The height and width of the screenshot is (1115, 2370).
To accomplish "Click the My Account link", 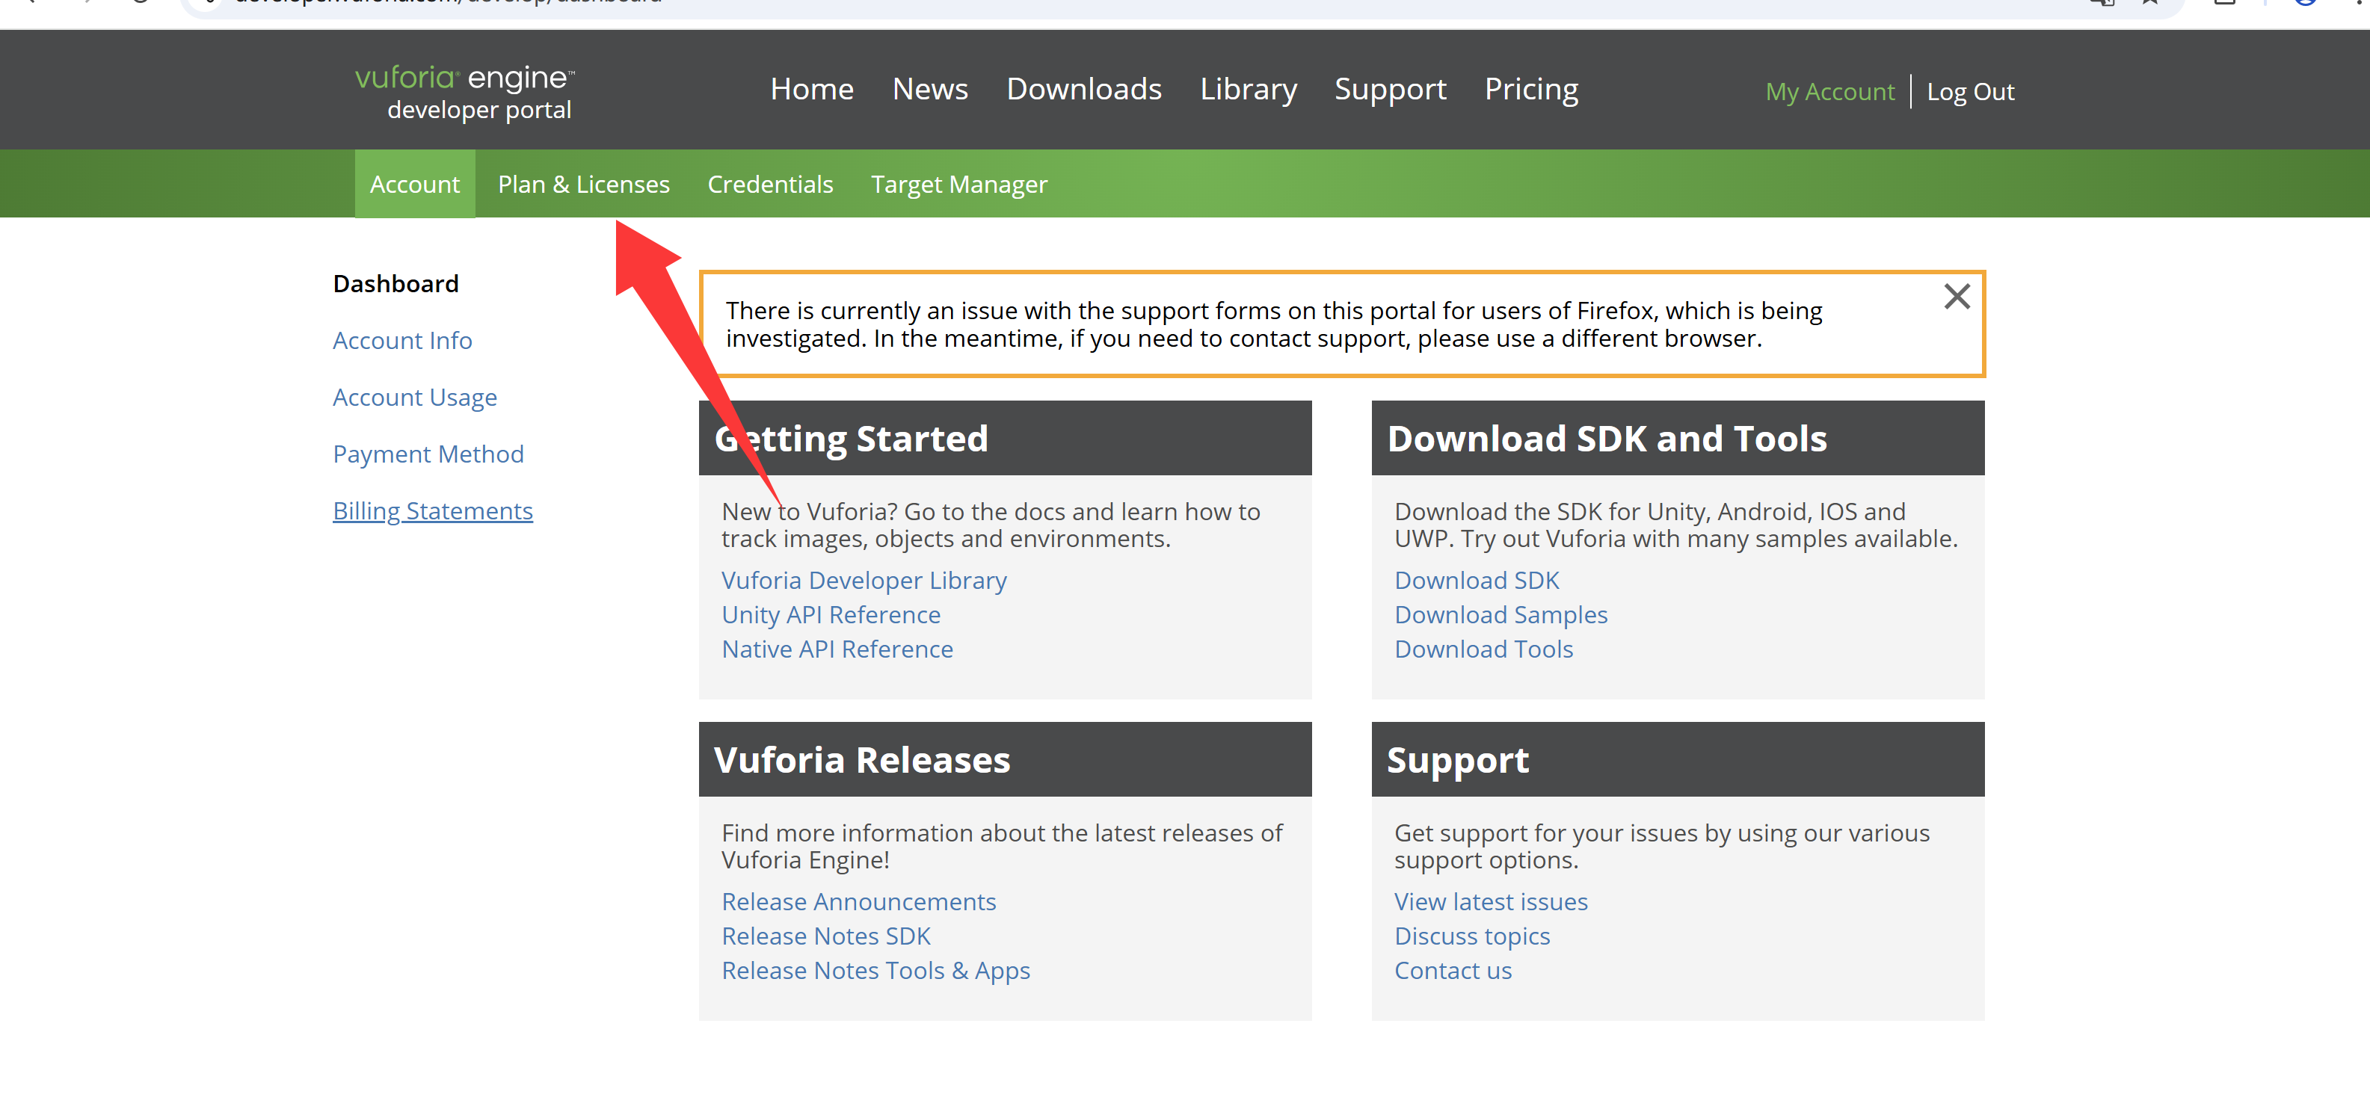I will pos(1829,92).
